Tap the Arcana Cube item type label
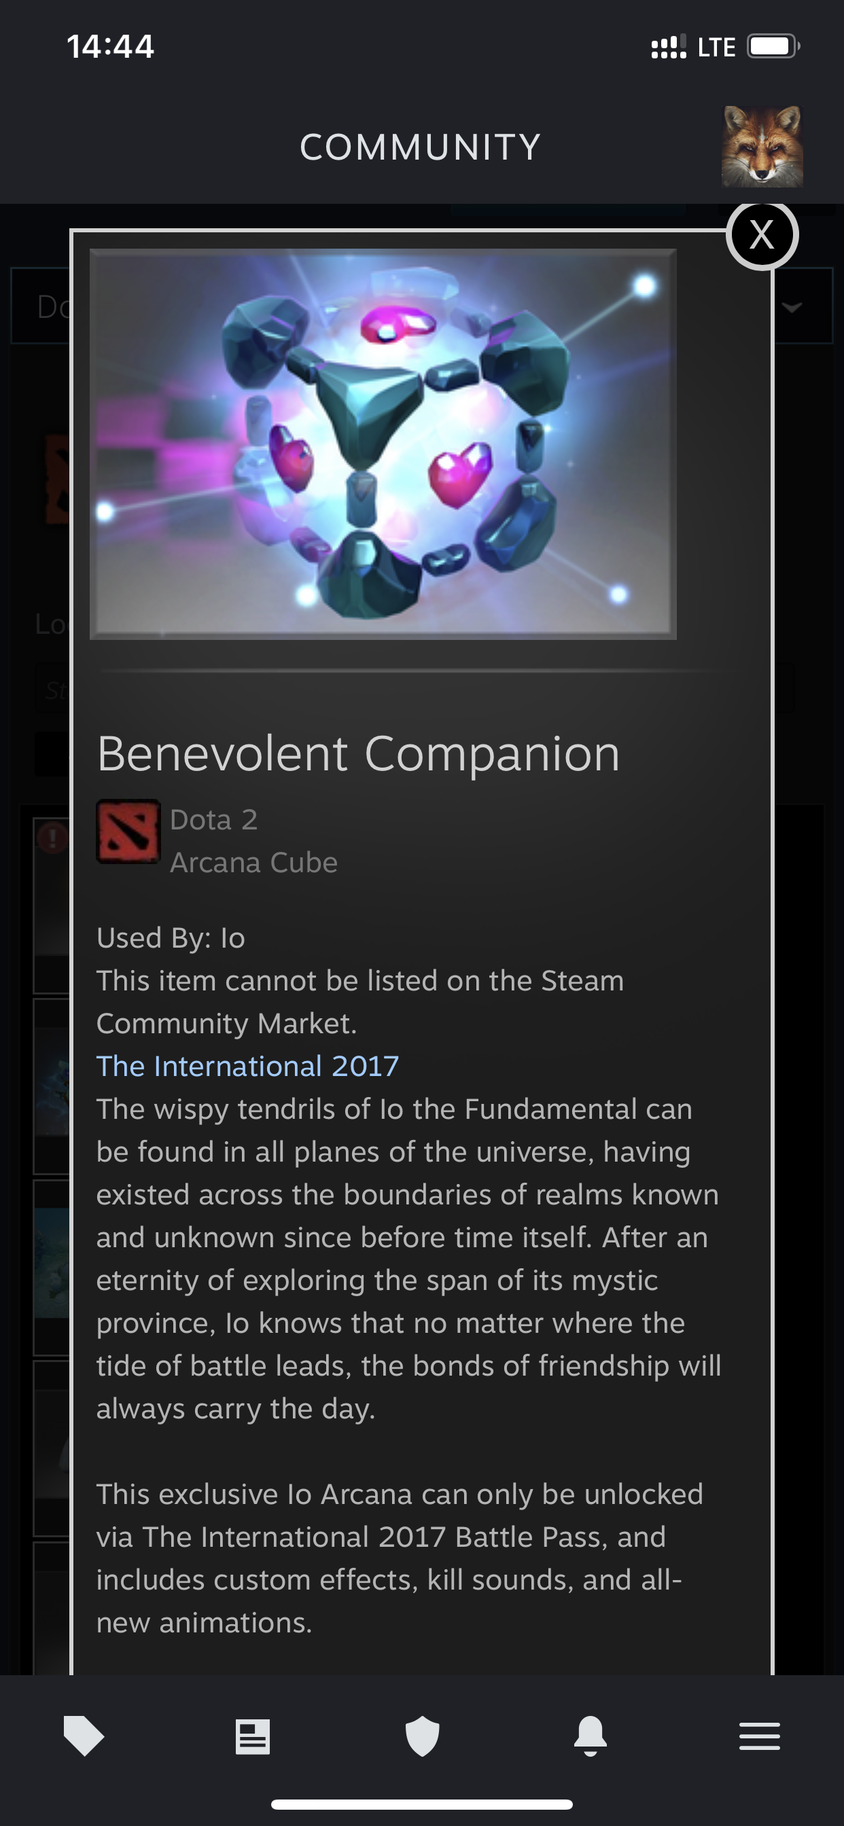The image size is (844, 1826). [254, 863]
